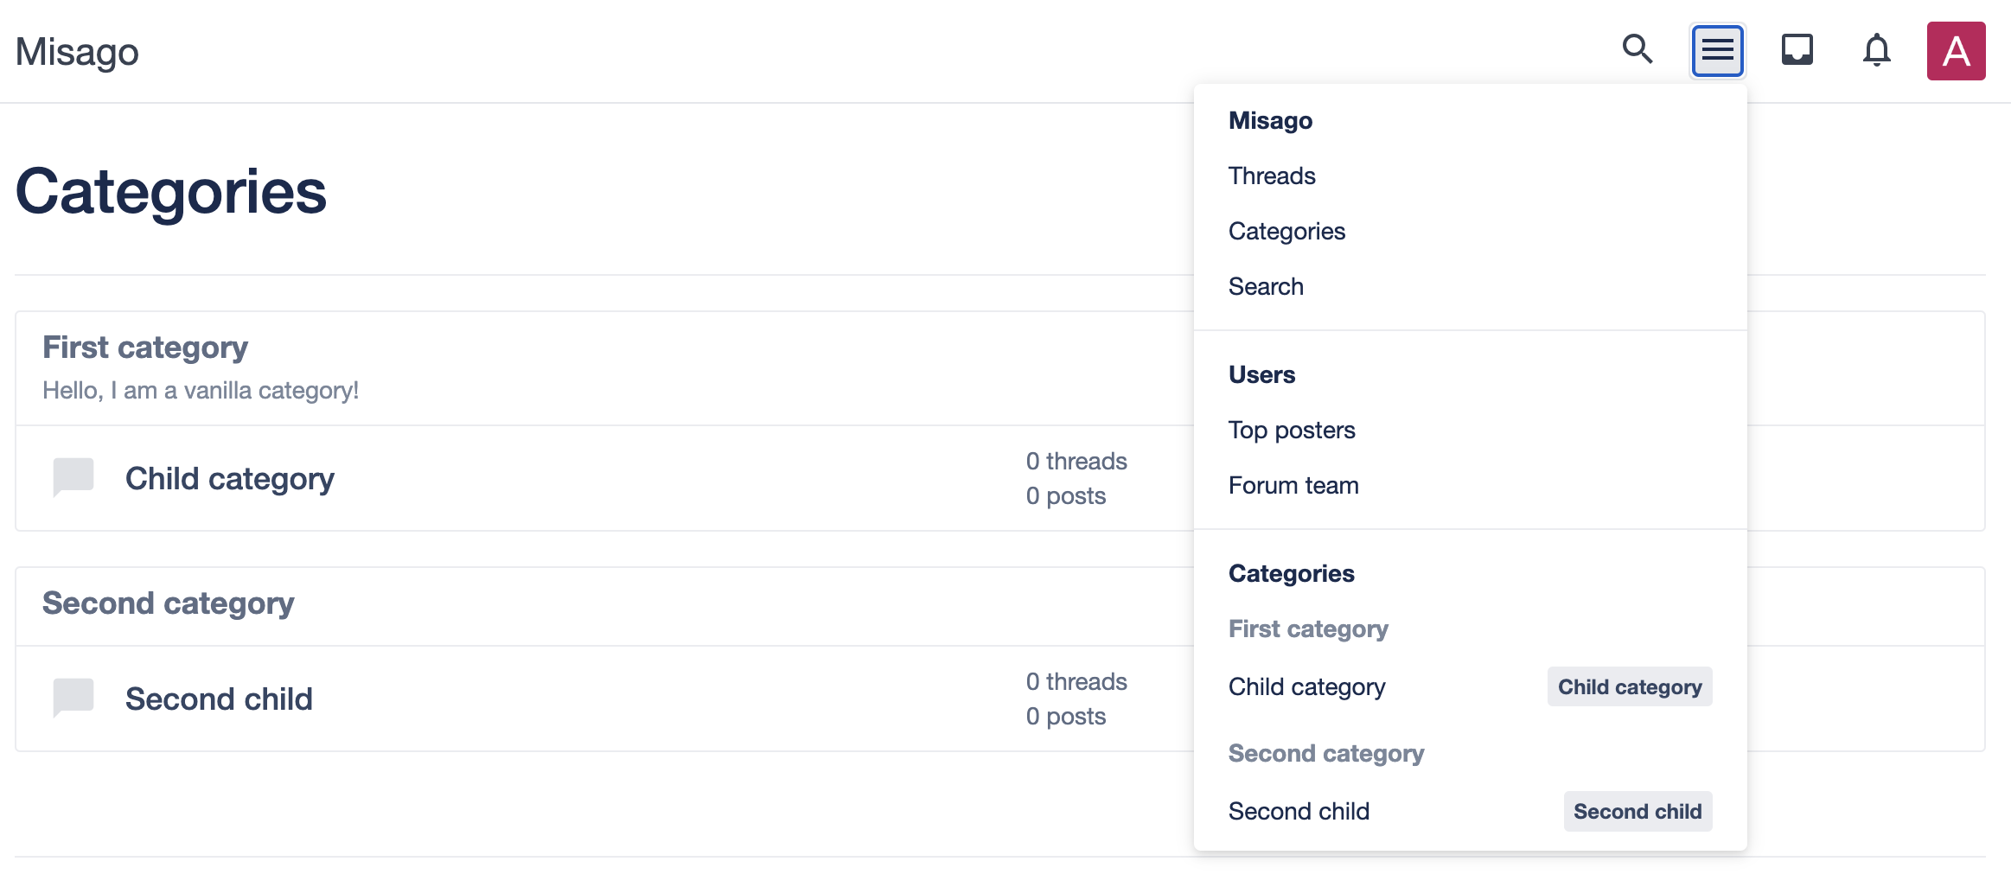Close the hamburger site navigation menu
Viewport: 2011px width, 887px height.
(x=1717, y=51)
